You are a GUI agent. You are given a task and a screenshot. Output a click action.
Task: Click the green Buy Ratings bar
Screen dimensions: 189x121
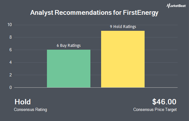coord(69,69)
